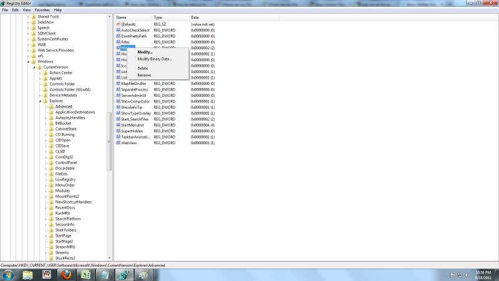
Task: Open Excel from the taskbar
Action: [x=85, y=275]
